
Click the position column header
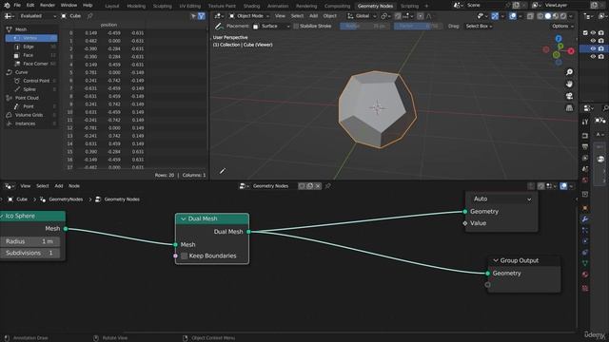tap(108, 25)
